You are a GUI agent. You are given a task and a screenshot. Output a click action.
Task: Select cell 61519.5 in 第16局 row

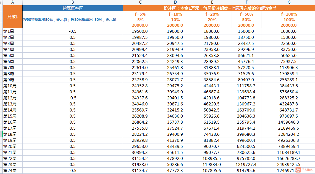212,122
